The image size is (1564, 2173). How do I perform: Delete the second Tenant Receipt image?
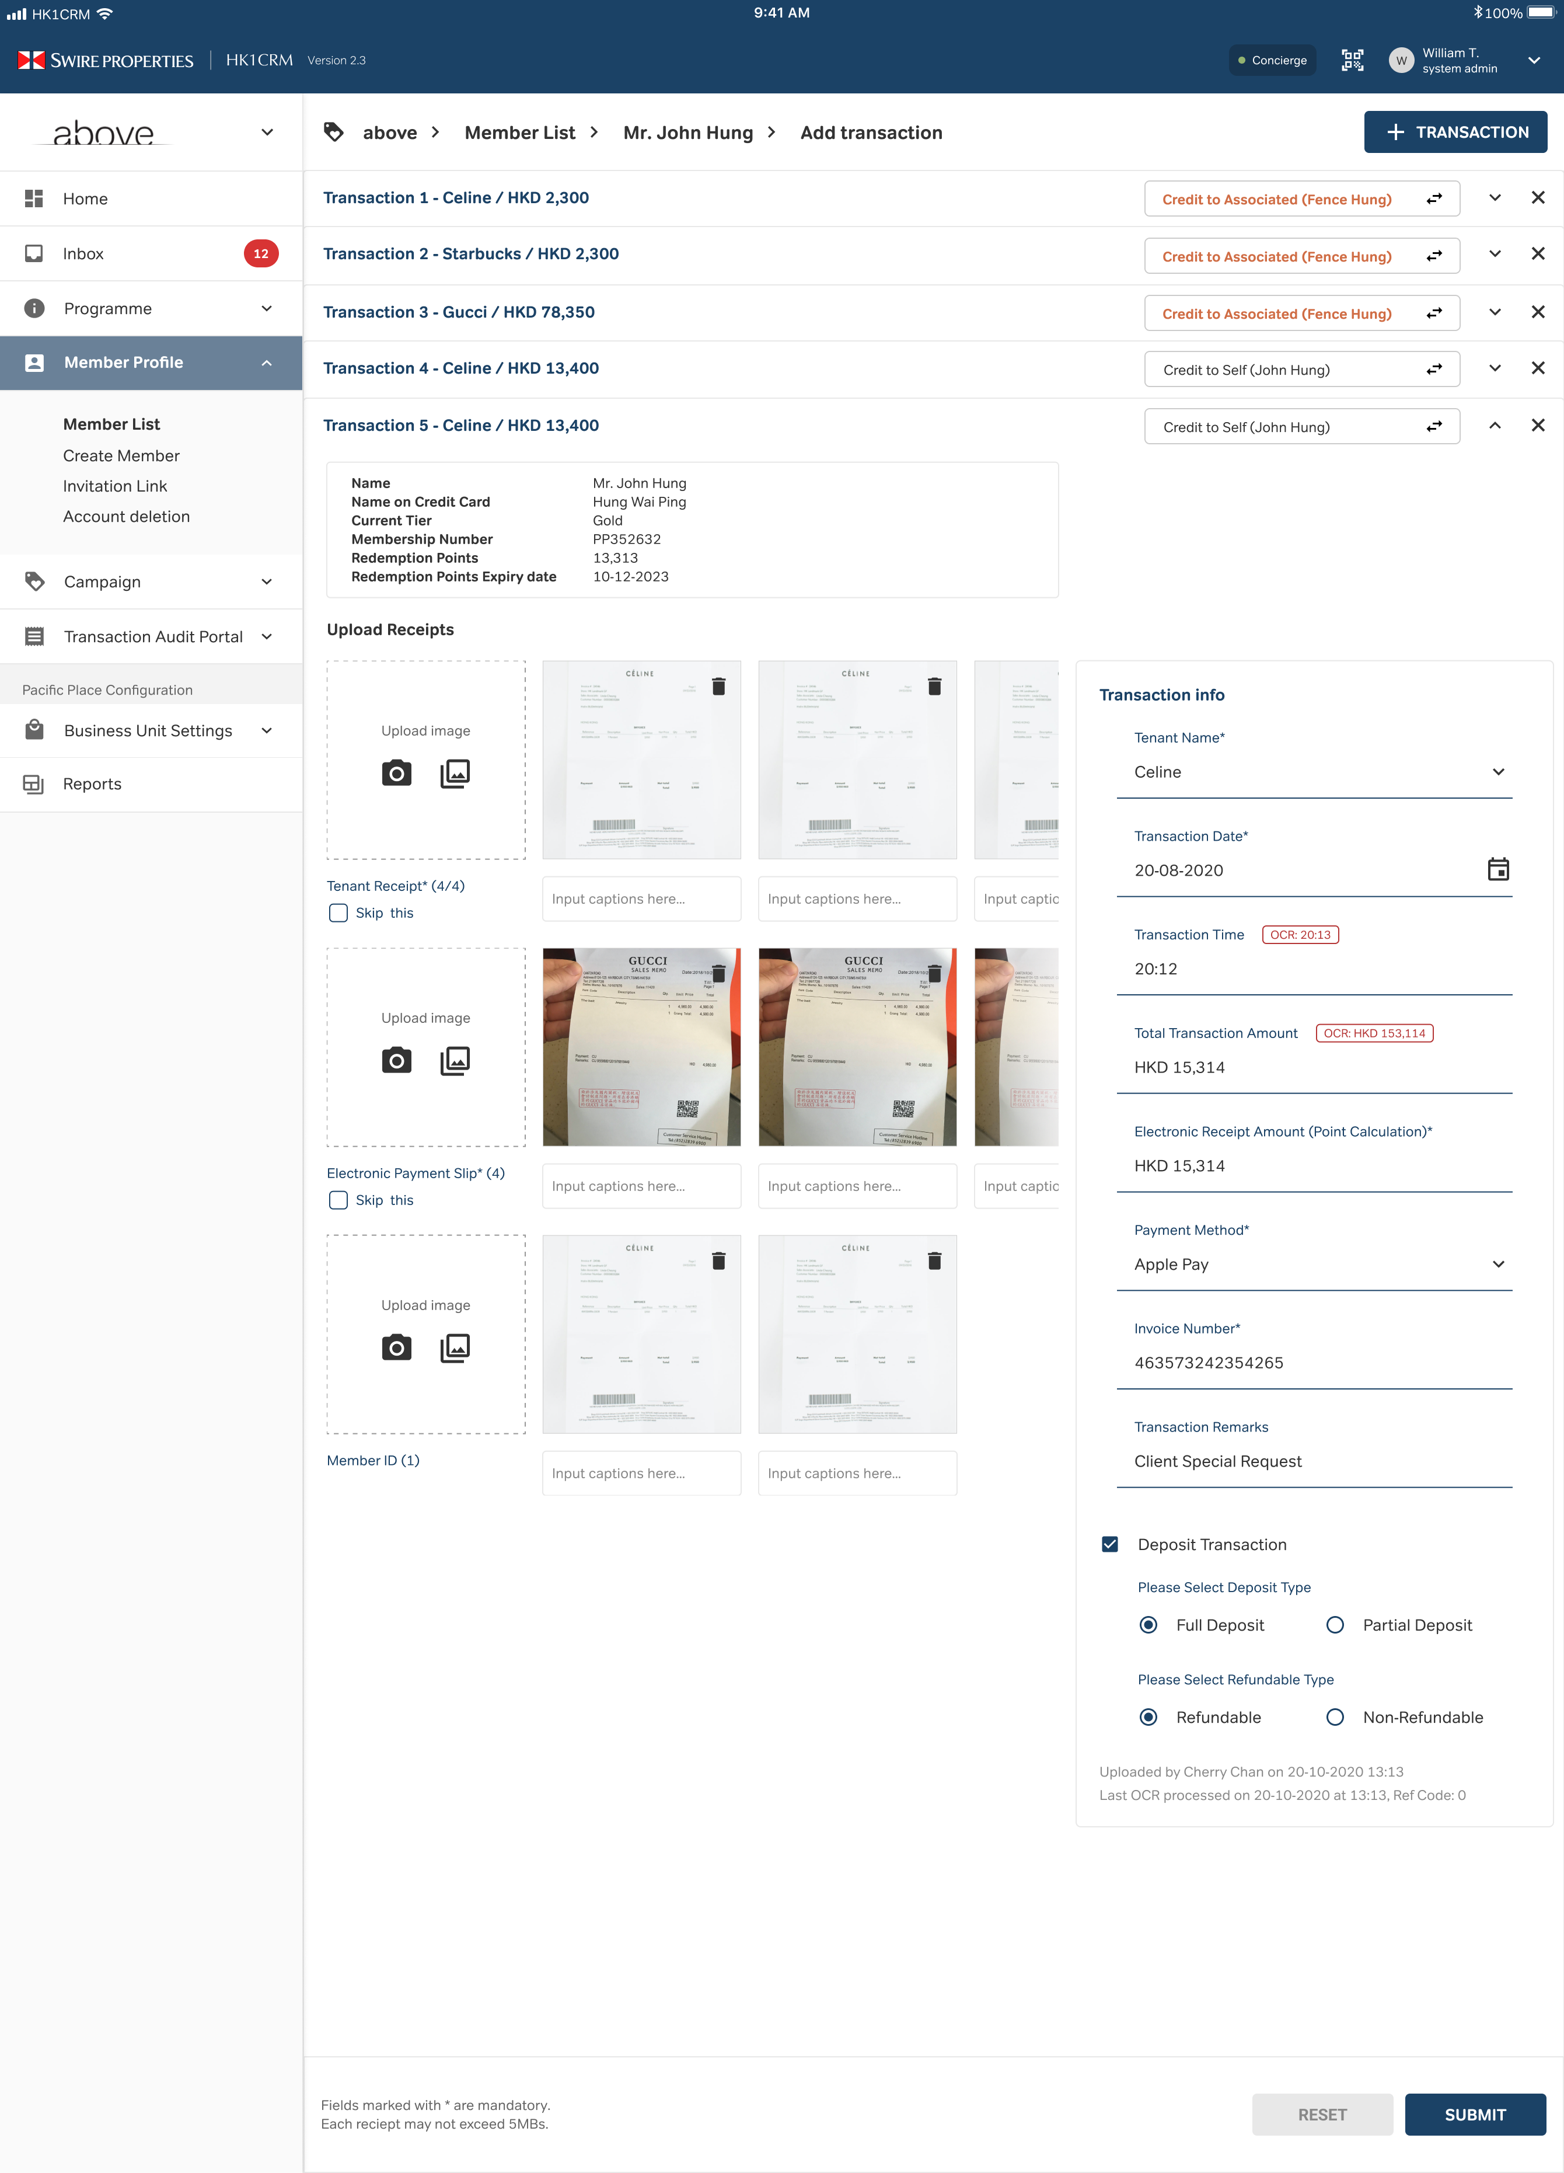[x=935, y=686]
